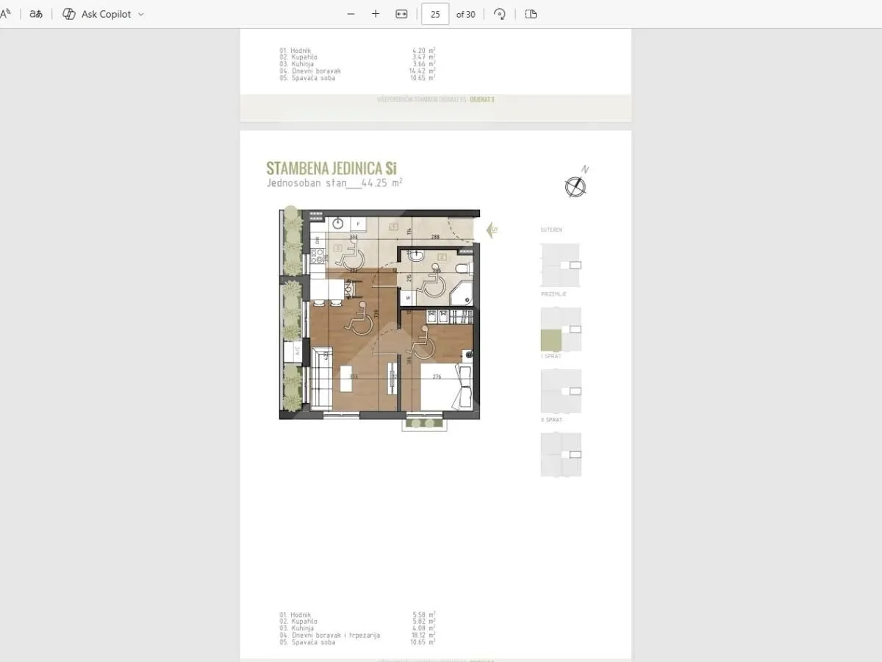Zoom in with the plus icon

click(x=376, y=14)
